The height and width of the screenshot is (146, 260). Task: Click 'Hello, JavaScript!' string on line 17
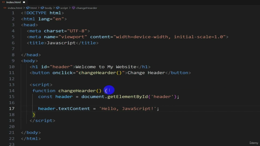128,109
